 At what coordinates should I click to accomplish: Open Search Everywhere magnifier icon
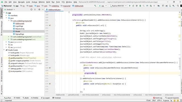[x=178, y=6]
